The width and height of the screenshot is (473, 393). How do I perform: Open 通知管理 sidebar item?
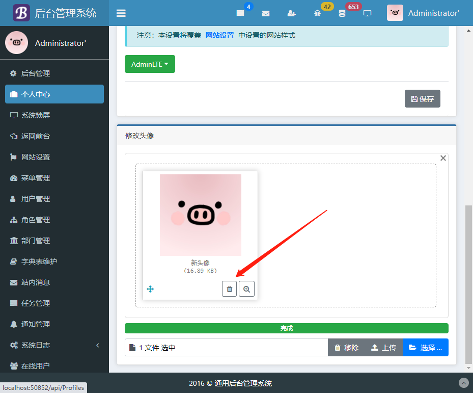[x=54, y=324]
